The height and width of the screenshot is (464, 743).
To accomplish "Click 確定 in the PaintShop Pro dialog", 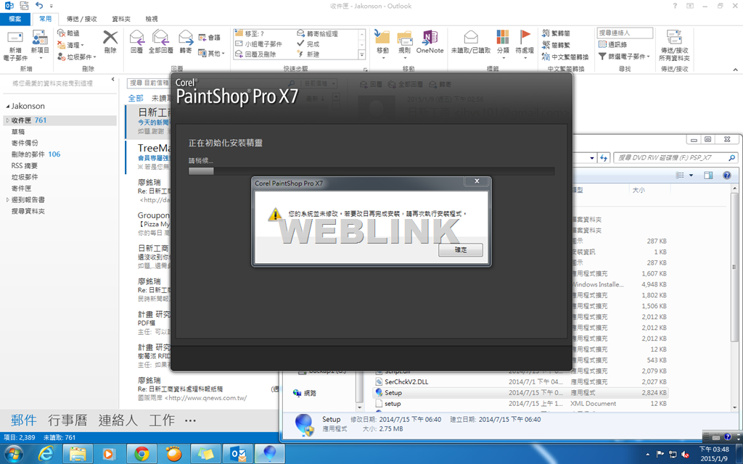I will 460,249.
